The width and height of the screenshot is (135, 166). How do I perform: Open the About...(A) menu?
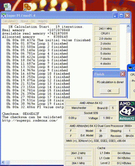tap(28, 21)
